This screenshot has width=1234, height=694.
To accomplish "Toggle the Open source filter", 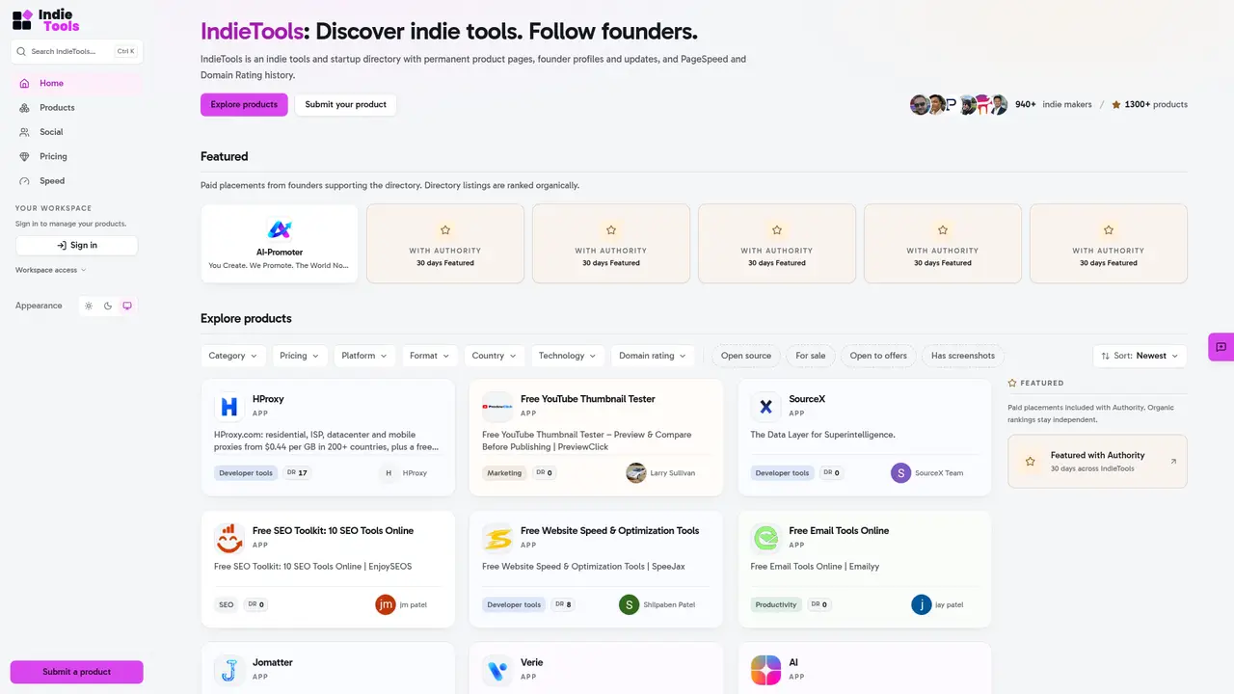I will [x=746, y=356].
